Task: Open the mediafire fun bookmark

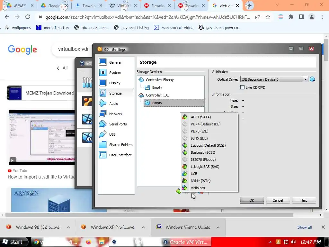Action: point(52,28)
